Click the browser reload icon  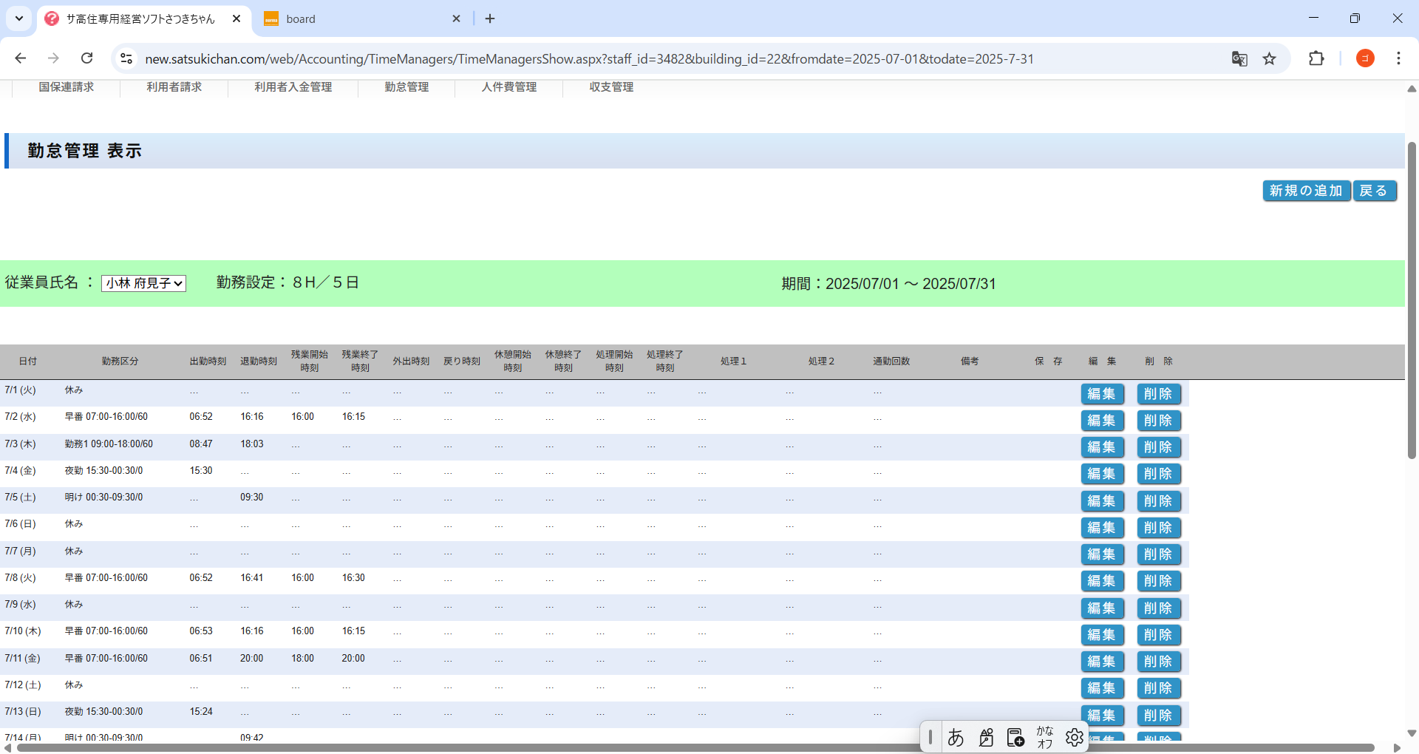click(86, 58)
